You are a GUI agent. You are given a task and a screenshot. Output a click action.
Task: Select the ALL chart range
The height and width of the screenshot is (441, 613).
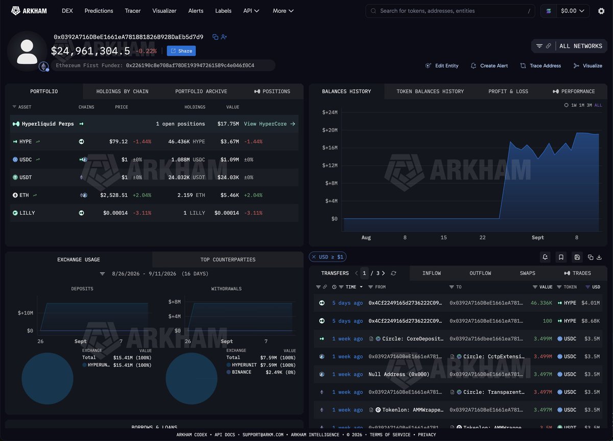[x=598, y=105]
